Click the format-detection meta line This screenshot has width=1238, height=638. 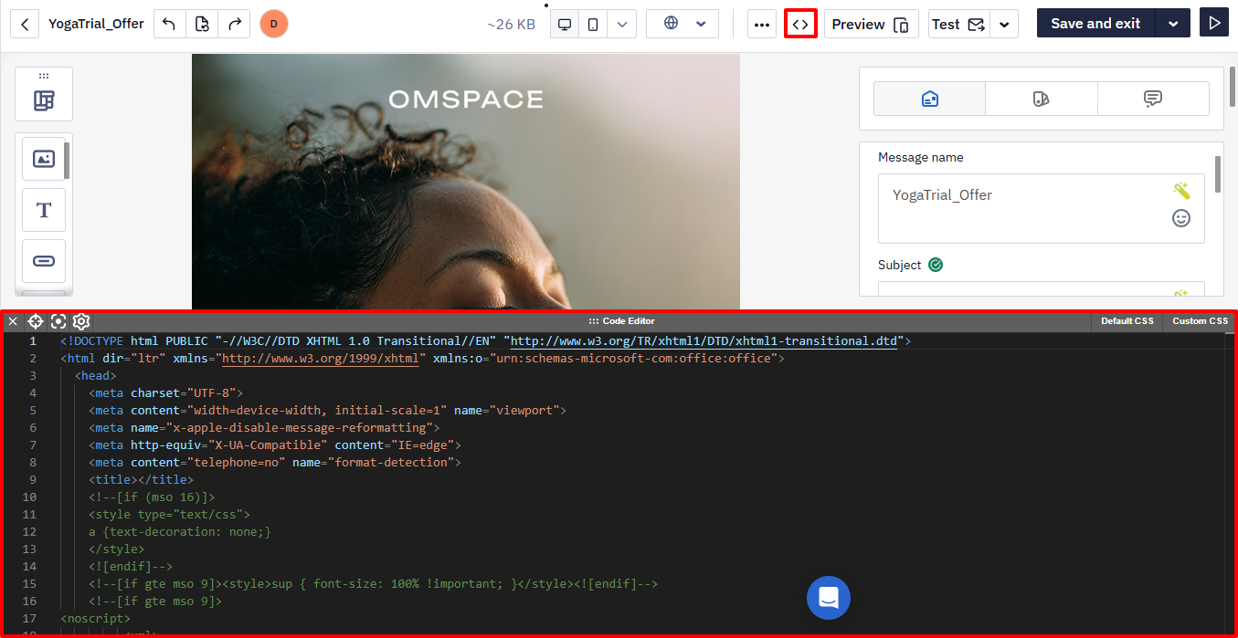click(x=274, y=462)
